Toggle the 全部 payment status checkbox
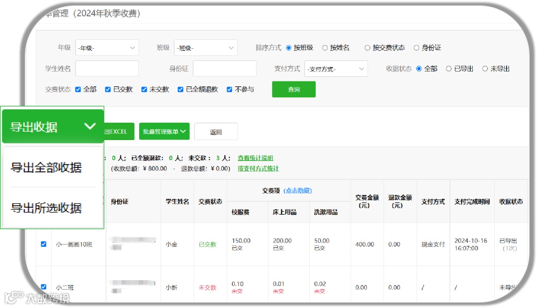The image size is (537, 308). pos(78,89)
